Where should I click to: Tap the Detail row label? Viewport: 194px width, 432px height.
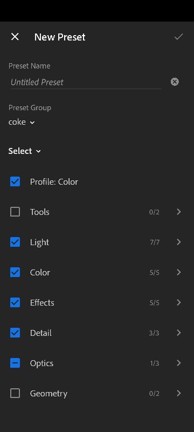click(x=41, y=333)
